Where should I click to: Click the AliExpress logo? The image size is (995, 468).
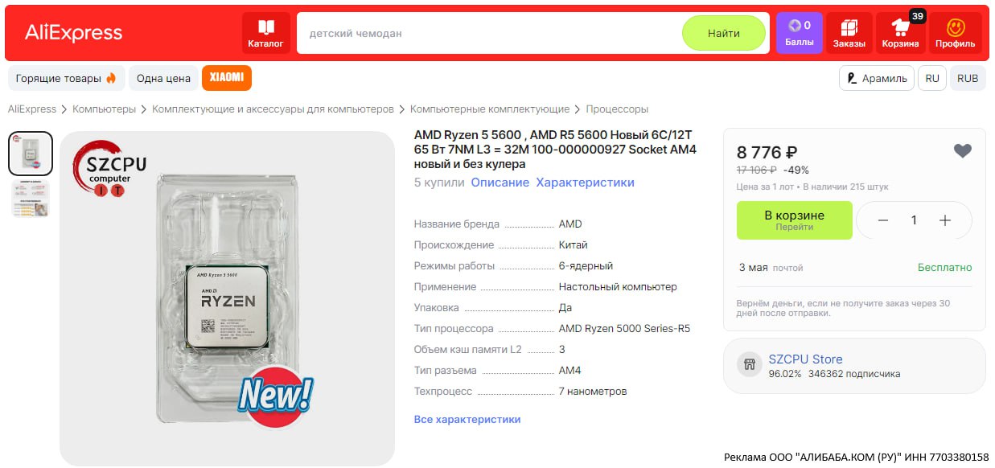click(x=73, y=33)
